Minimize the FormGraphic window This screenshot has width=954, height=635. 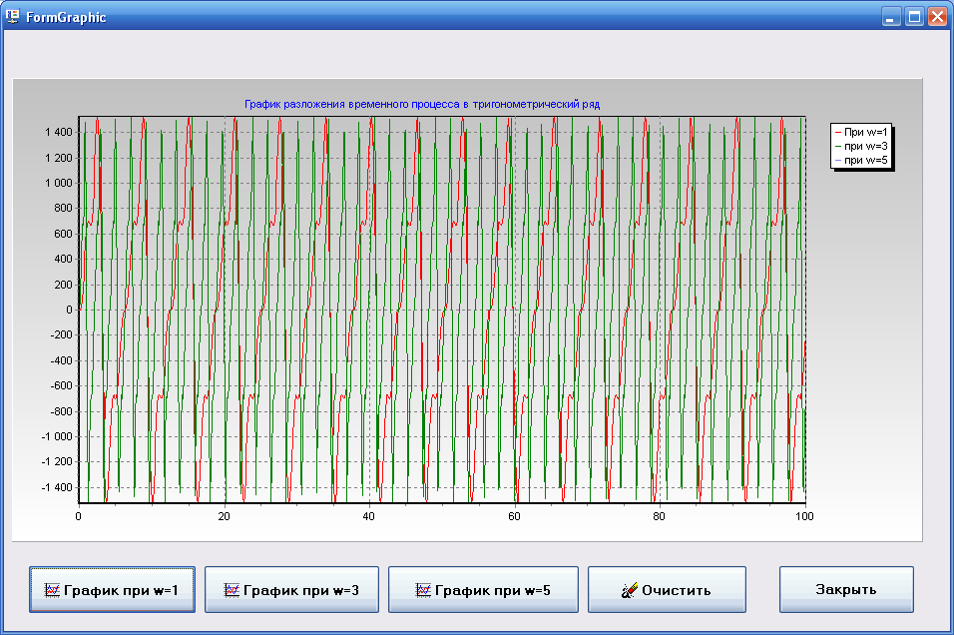(x=890, y=17)
